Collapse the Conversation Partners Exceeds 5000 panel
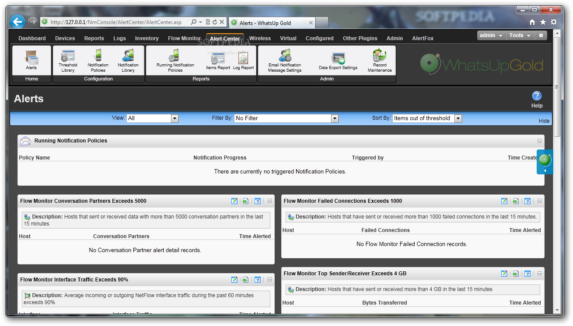The image size is (573, 326). 269,201
